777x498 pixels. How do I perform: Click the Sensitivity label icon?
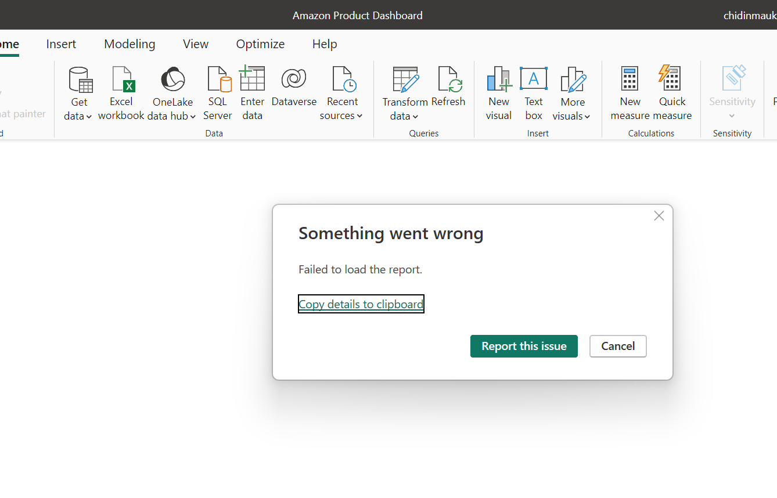coord(733,78)
